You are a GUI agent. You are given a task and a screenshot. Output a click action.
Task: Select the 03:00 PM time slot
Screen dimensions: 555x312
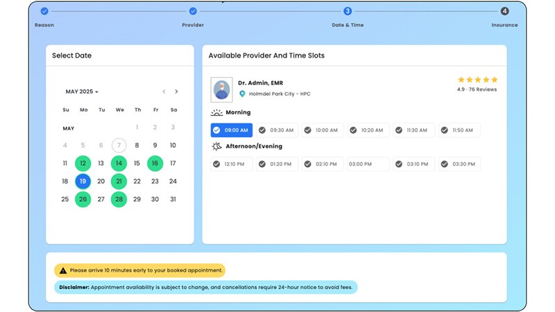[x=367, y=164]
